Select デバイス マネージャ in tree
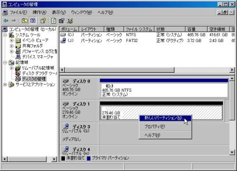The width and height of the screenshot is (237, 171). click(37, 57)
